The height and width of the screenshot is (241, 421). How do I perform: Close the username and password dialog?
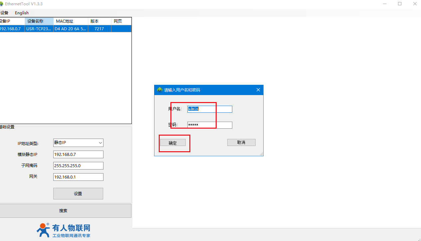pyautogui.click(x=258, y=90)
